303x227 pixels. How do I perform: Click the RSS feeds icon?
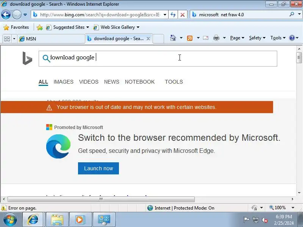coord(190,38)
